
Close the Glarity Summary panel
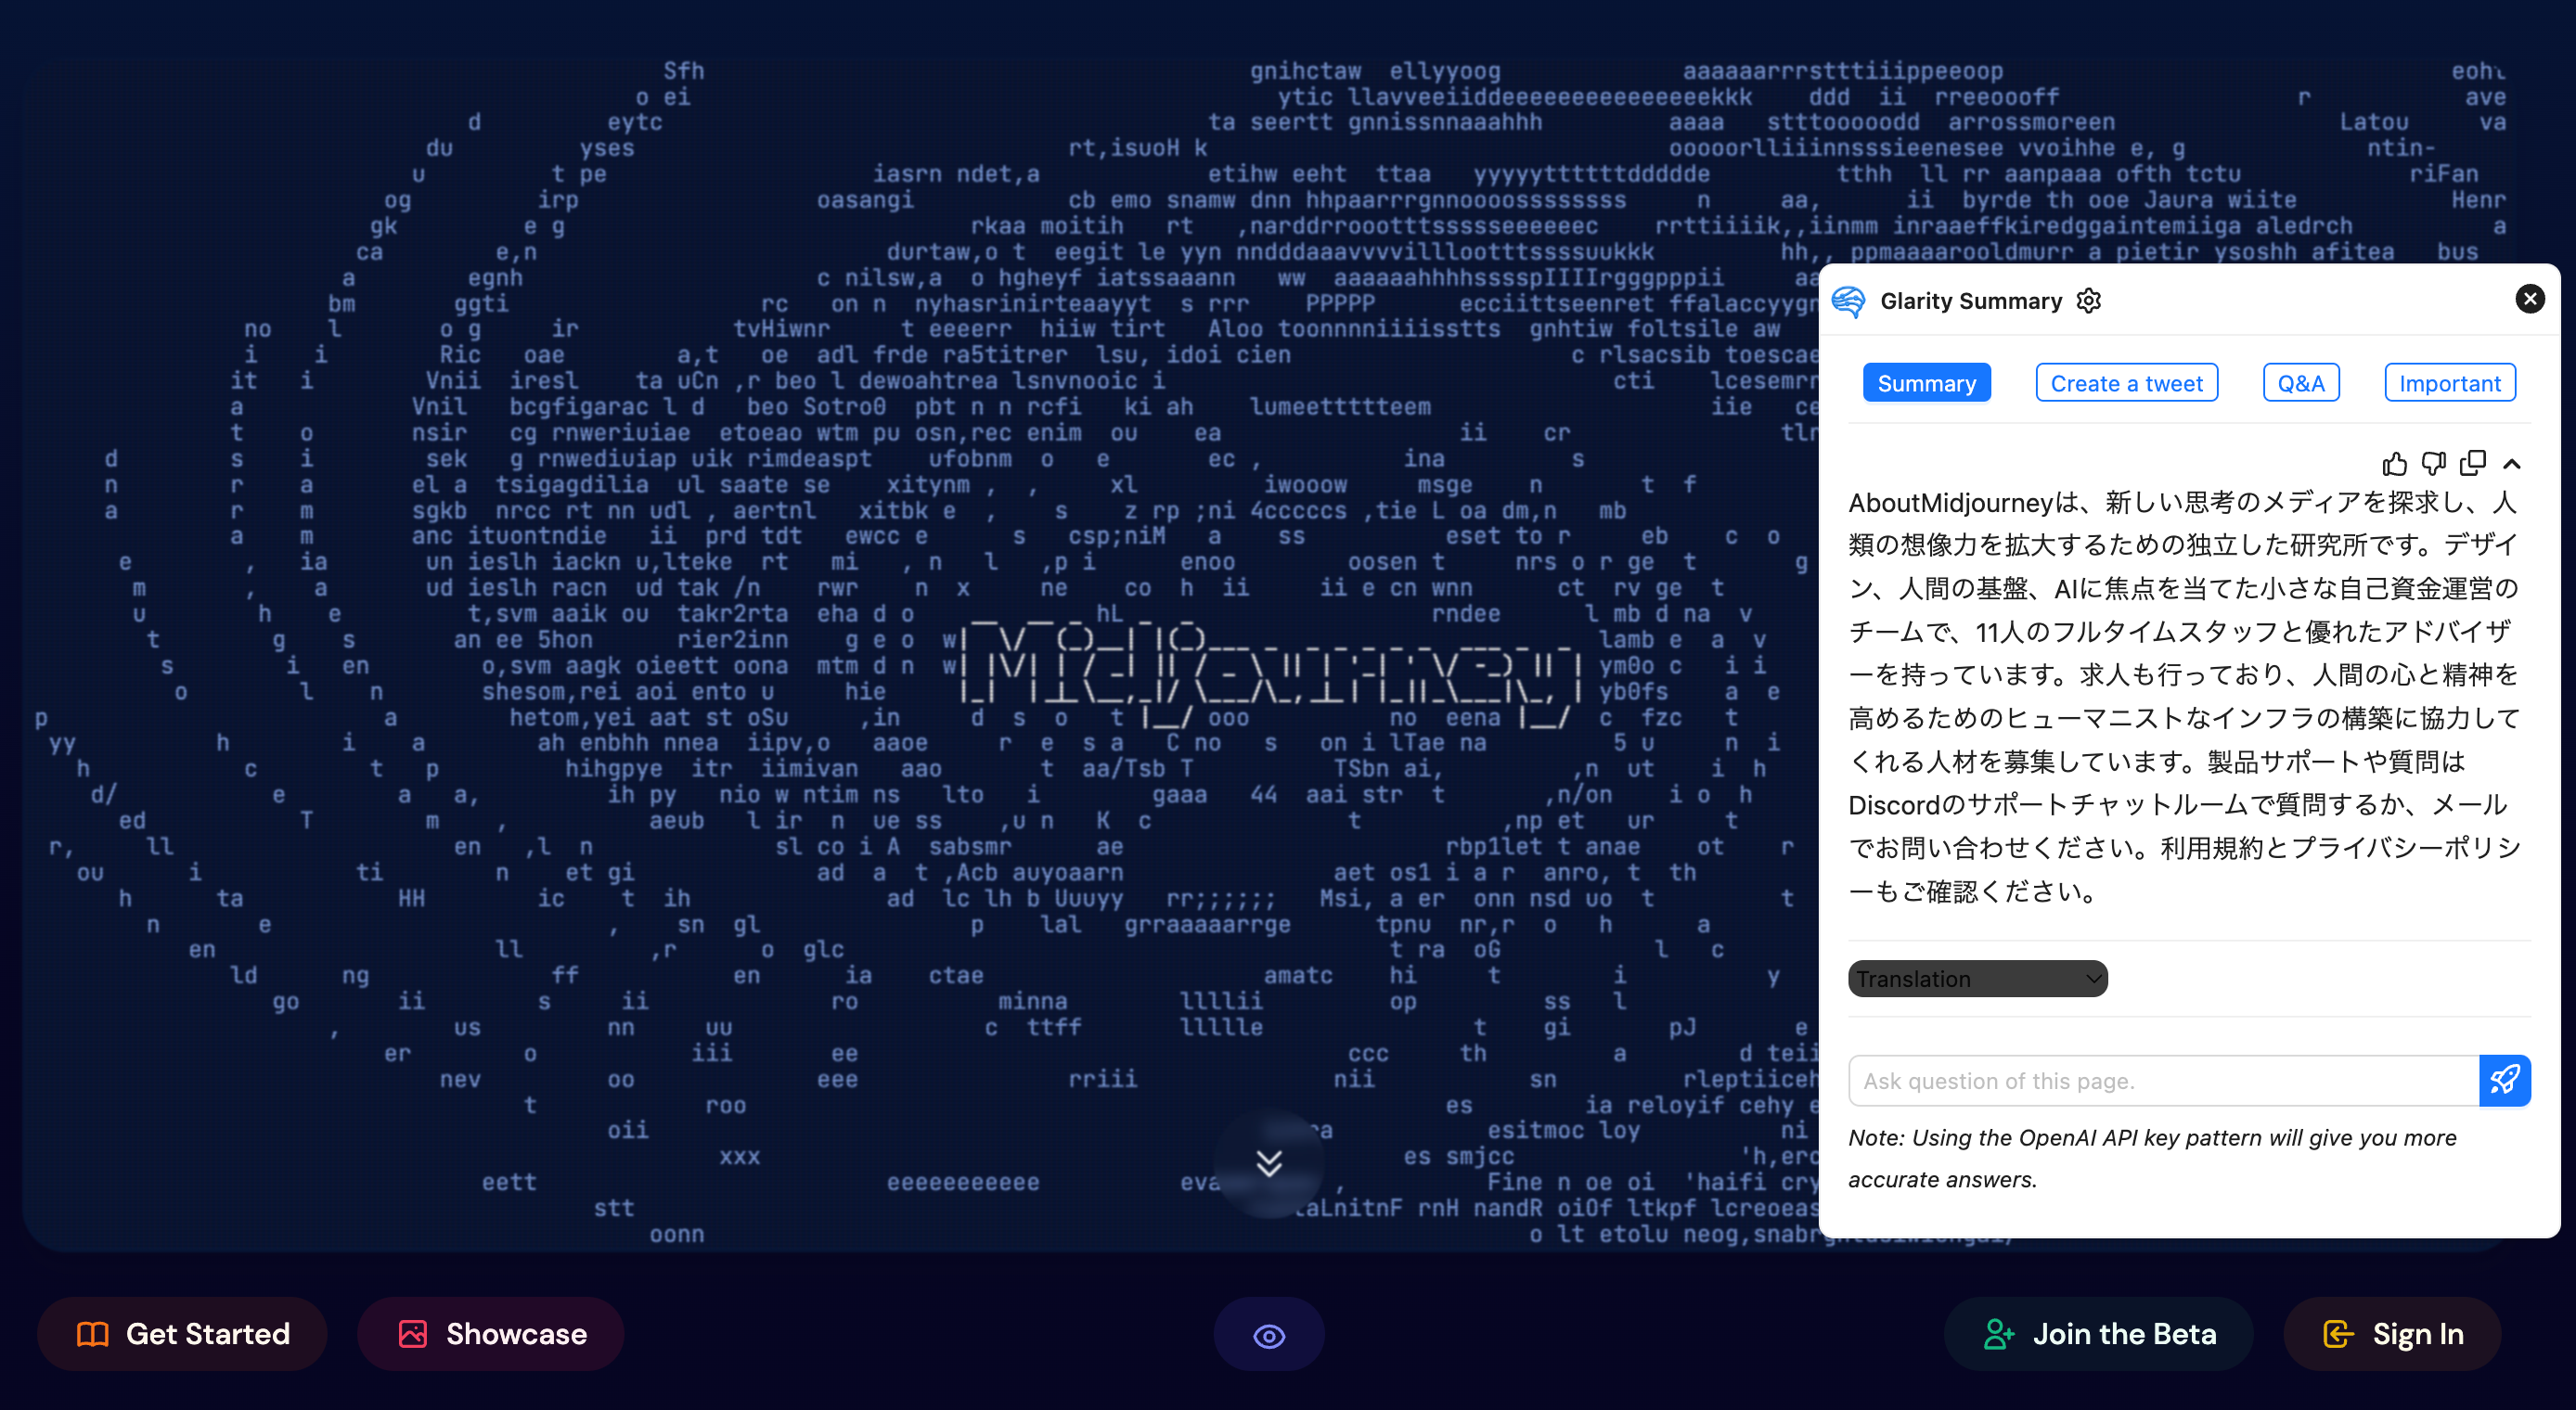pyautogui.click(x=2529, y=299)
